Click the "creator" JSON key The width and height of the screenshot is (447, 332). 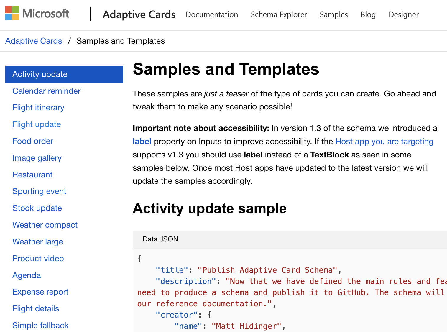click(x=177, y=315)
